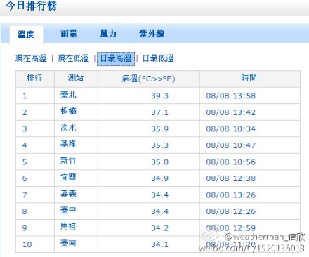Click time 08/08 10:47

(231, 145)
